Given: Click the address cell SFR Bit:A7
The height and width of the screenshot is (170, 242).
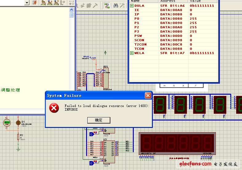Looking at the screenshot, I should coord(173,53).
